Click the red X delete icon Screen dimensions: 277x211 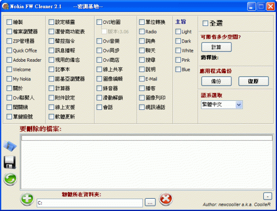click(x=165, y=199)
